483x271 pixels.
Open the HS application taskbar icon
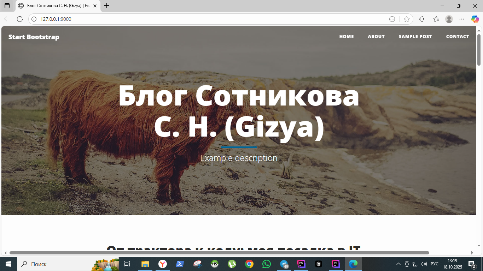click(x=215, y=264)
